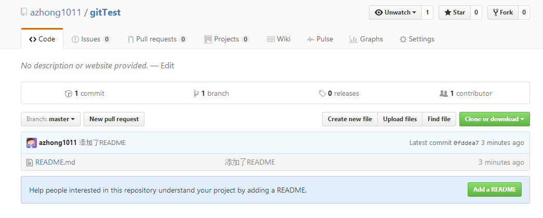View the 1 contributor link
The width and height of the screenshot is (543, 218).
click(x=466, y=94)
